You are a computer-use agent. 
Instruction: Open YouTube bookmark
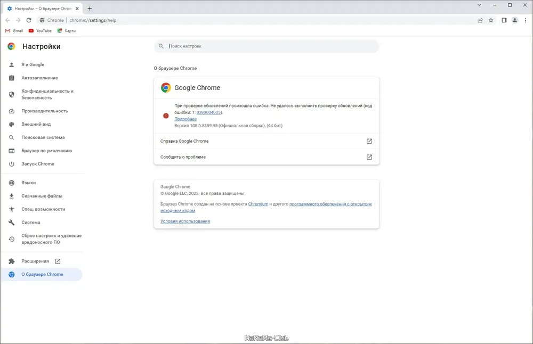40,30
